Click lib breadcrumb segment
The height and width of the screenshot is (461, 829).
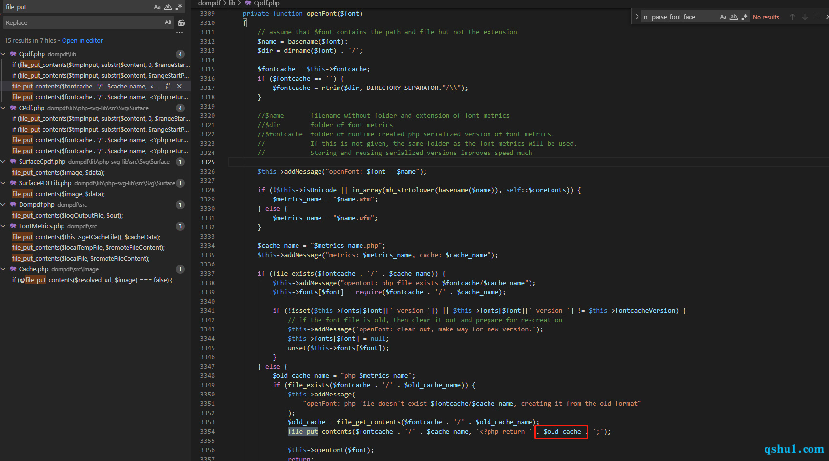[232, 3]
